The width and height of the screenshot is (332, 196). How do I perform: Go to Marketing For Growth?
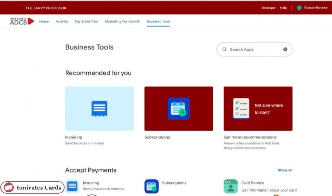coord(123,21)
